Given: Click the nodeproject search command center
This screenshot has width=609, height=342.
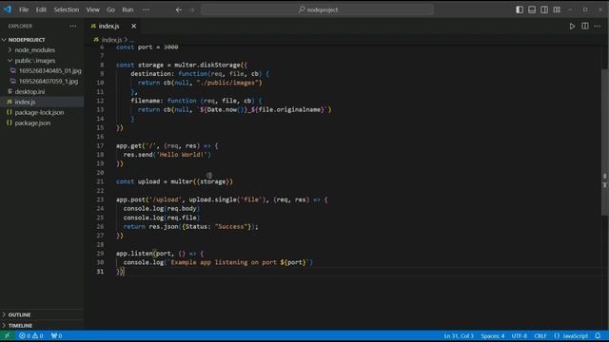Looking at the screenshot, I should (317, 9).
